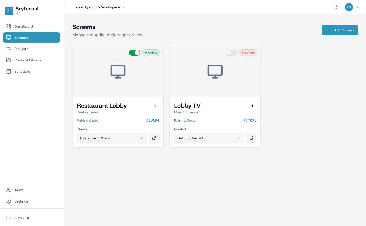Enable the Lobby TV screen toggle
The width and height of the screenshot is (366, 226).
point(231,52)
